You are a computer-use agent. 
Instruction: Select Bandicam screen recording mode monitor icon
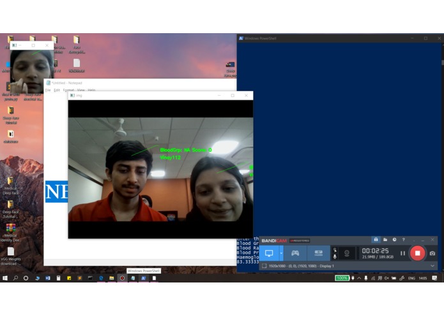coord(269,253)
